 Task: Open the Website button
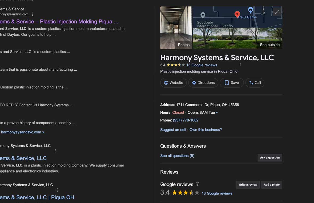(174, 83)
